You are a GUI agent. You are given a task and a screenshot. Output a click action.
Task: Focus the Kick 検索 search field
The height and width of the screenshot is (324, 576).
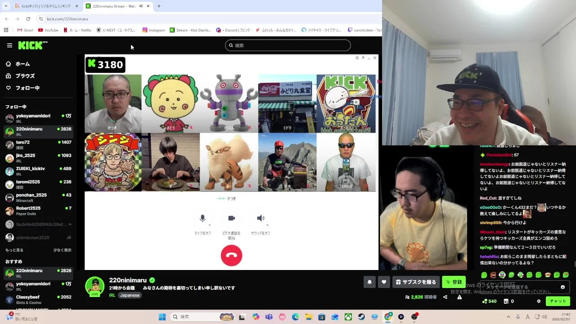[x=288, y=45]
